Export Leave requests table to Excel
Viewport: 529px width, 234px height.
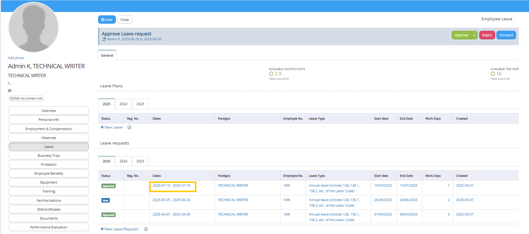pos(146,229)
